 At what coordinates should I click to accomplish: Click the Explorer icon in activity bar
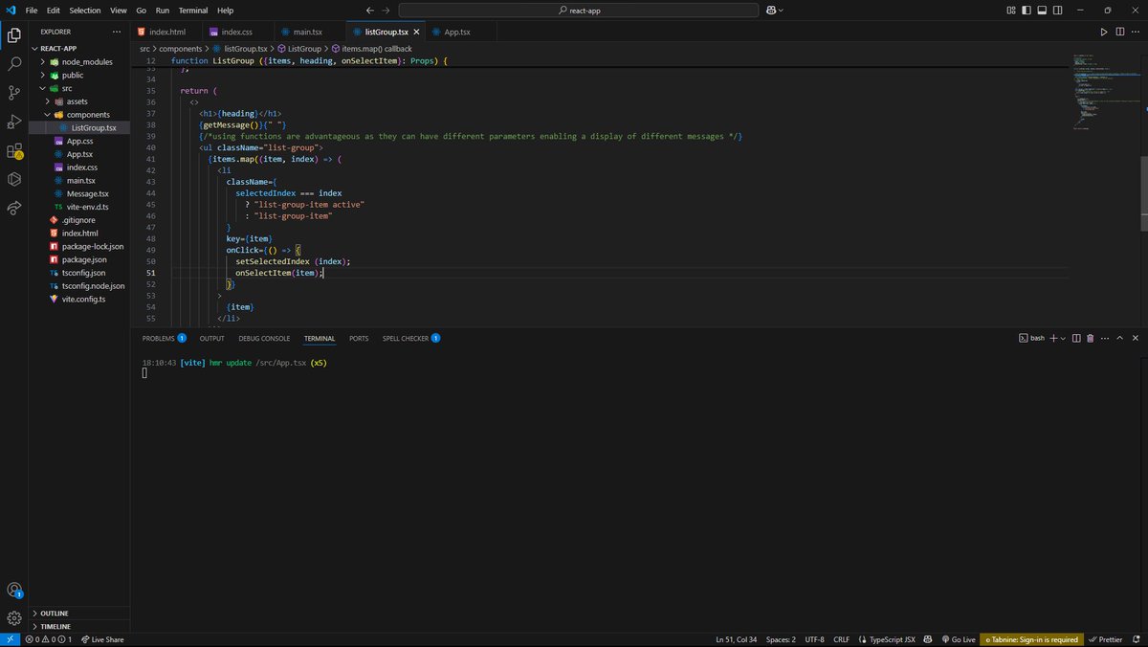tap(14, 35)
